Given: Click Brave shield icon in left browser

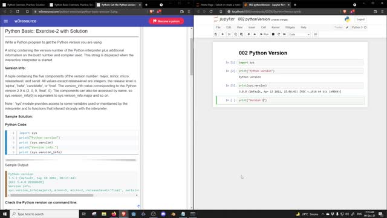Looking at the screenshot, I should [x=152, y=12].
